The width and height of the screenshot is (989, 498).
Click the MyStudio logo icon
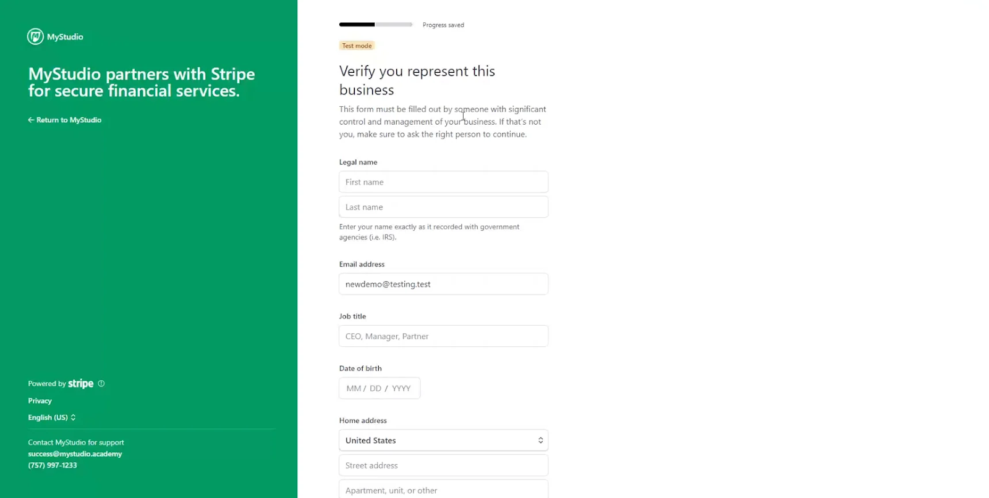35,36
